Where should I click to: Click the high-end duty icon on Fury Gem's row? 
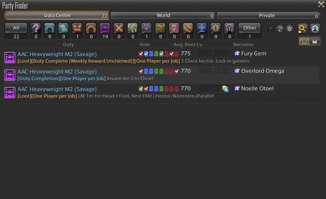[10, 58]
